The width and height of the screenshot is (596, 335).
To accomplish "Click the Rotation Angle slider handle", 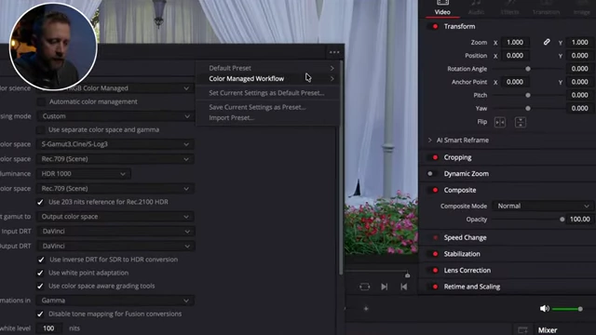I will [x=528, y=69].
